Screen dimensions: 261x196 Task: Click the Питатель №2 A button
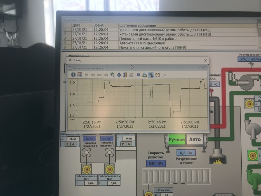[x=129, y=144]
